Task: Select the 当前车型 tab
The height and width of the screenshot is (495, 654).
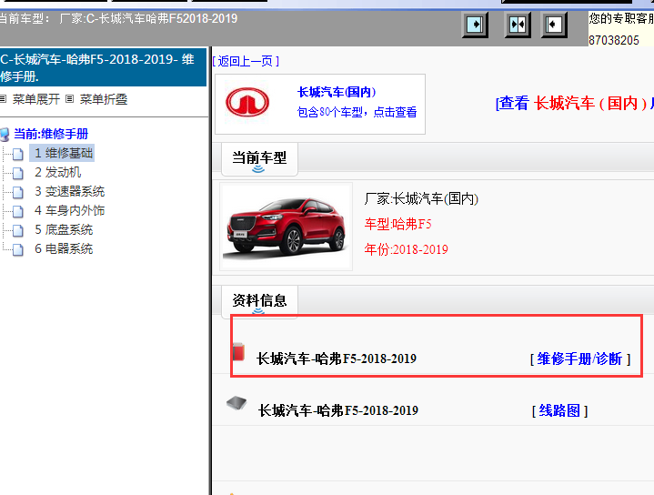Action: point(259,158)
